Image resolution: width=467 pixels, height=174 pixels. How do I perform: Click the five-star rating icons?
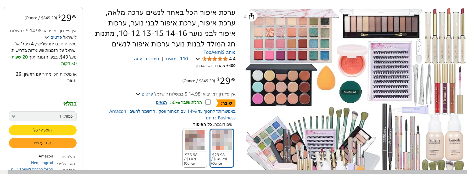coord(214,59)
